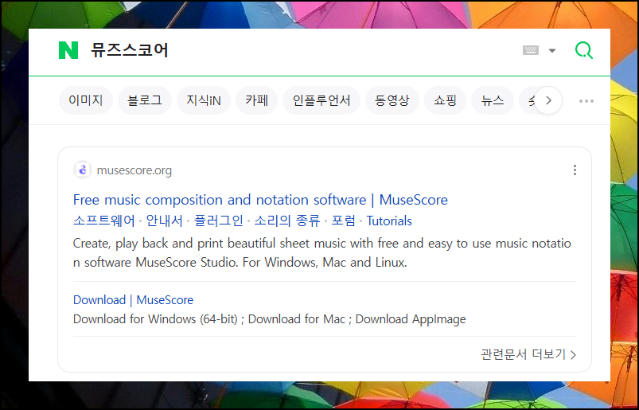Open the musescore.org site address
This screenshot has width=639, height=410.
(134, 170)
